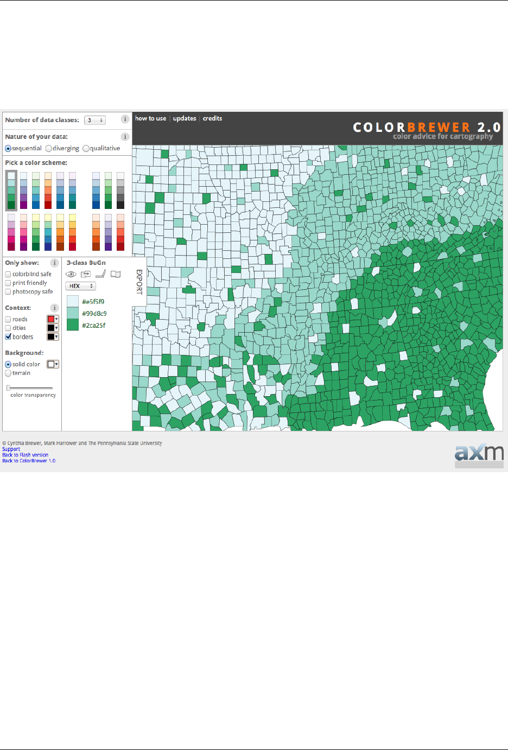508x750 pixels.
Task: Open the credits menu item
Action: (x=212, y=118)
